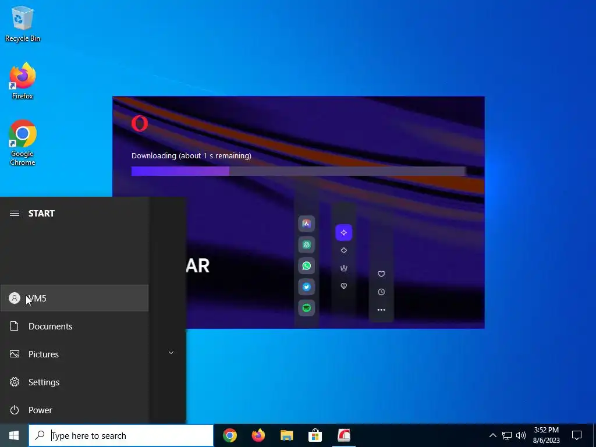Viewport: 596px width, 447px height.
Task: Open Microsoft Store from the taskbar
Action: [x=315, y=435]
